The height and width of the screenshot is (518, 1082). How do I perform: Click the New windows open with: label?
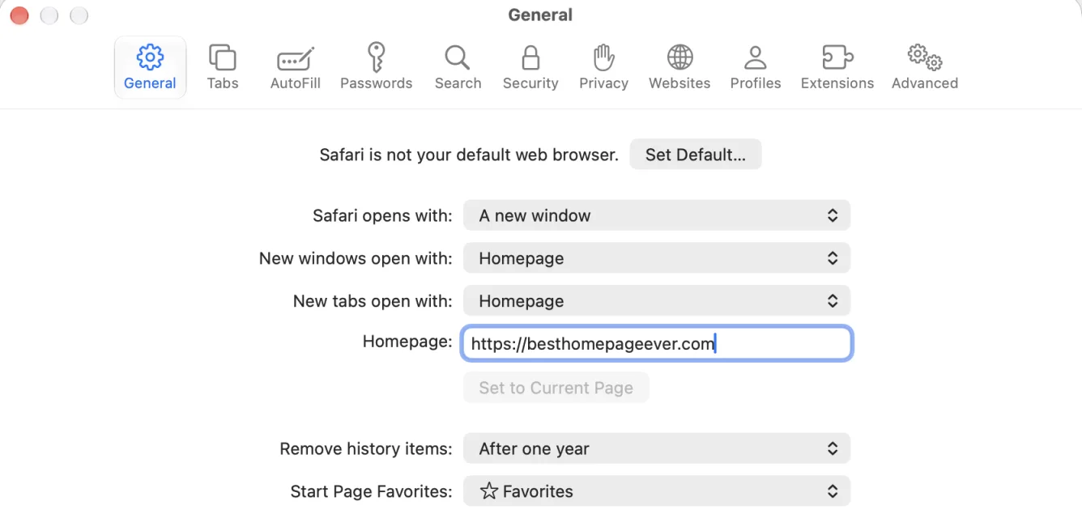pyautogui.click(x=356, y=258)
